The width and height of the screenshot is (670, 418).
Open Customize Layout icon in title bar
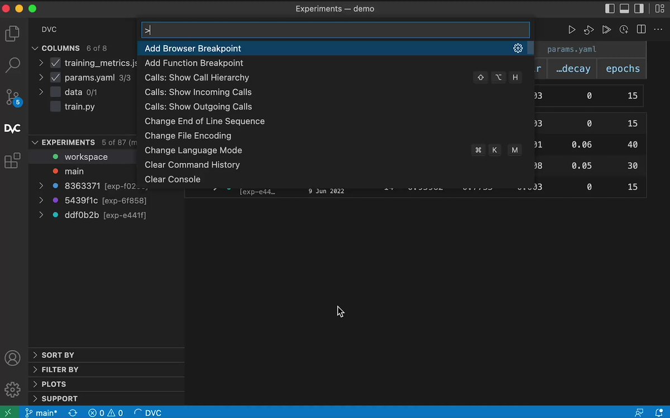(x=659, y=9)
